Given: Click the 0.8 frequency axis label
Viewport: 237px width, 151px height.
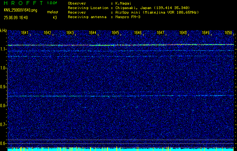Looking at the screenshot, I should coord(3,106).
